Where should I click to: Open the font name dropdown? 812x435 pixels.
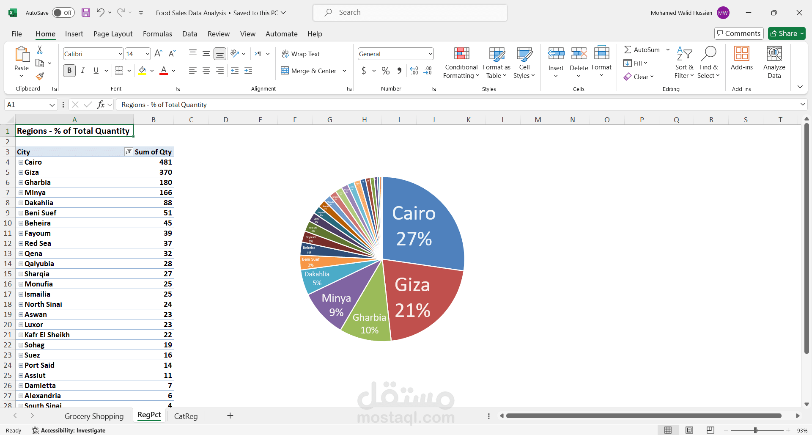(x=121, y=54)
